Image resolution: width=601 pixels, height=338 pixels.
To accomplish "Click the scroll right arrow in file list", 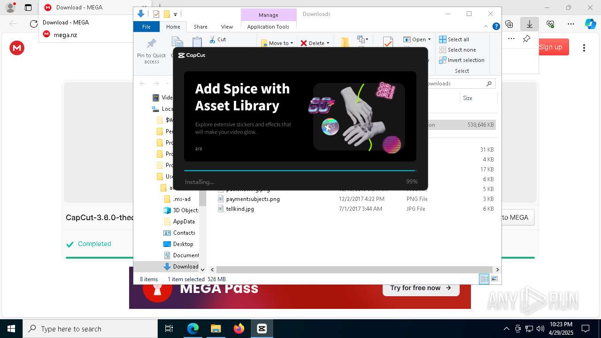I will coord(497,270).
